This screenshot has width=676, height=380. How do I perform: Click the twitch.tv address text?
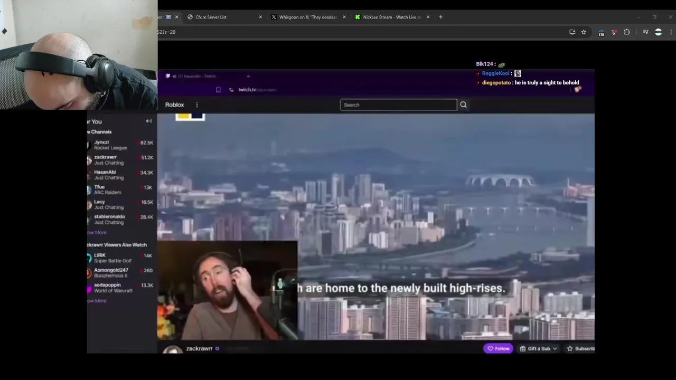click(x=257, y=90)
